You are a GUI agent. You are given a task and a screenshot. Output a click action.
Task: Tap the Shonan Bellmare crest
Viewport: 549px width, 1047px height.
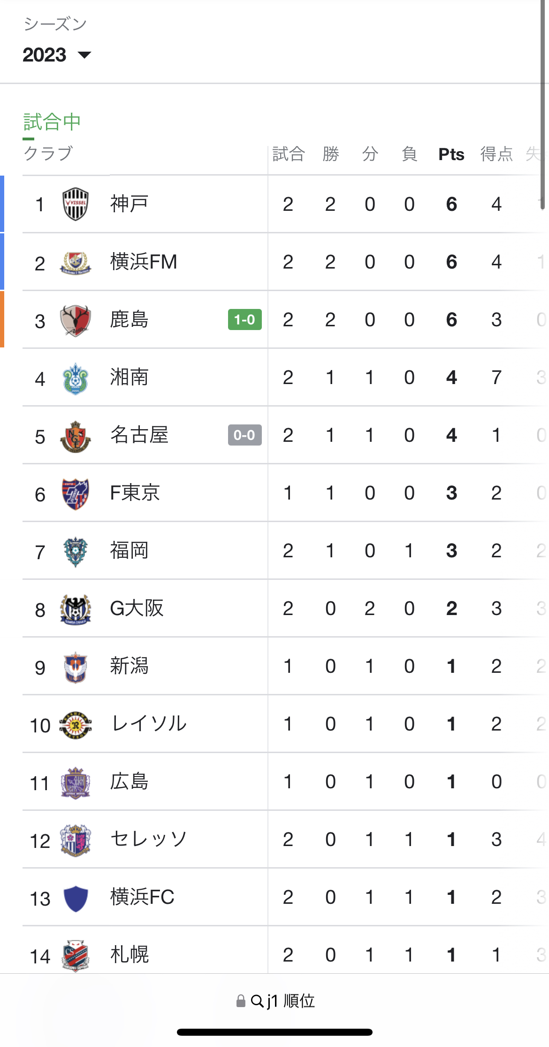75,378
